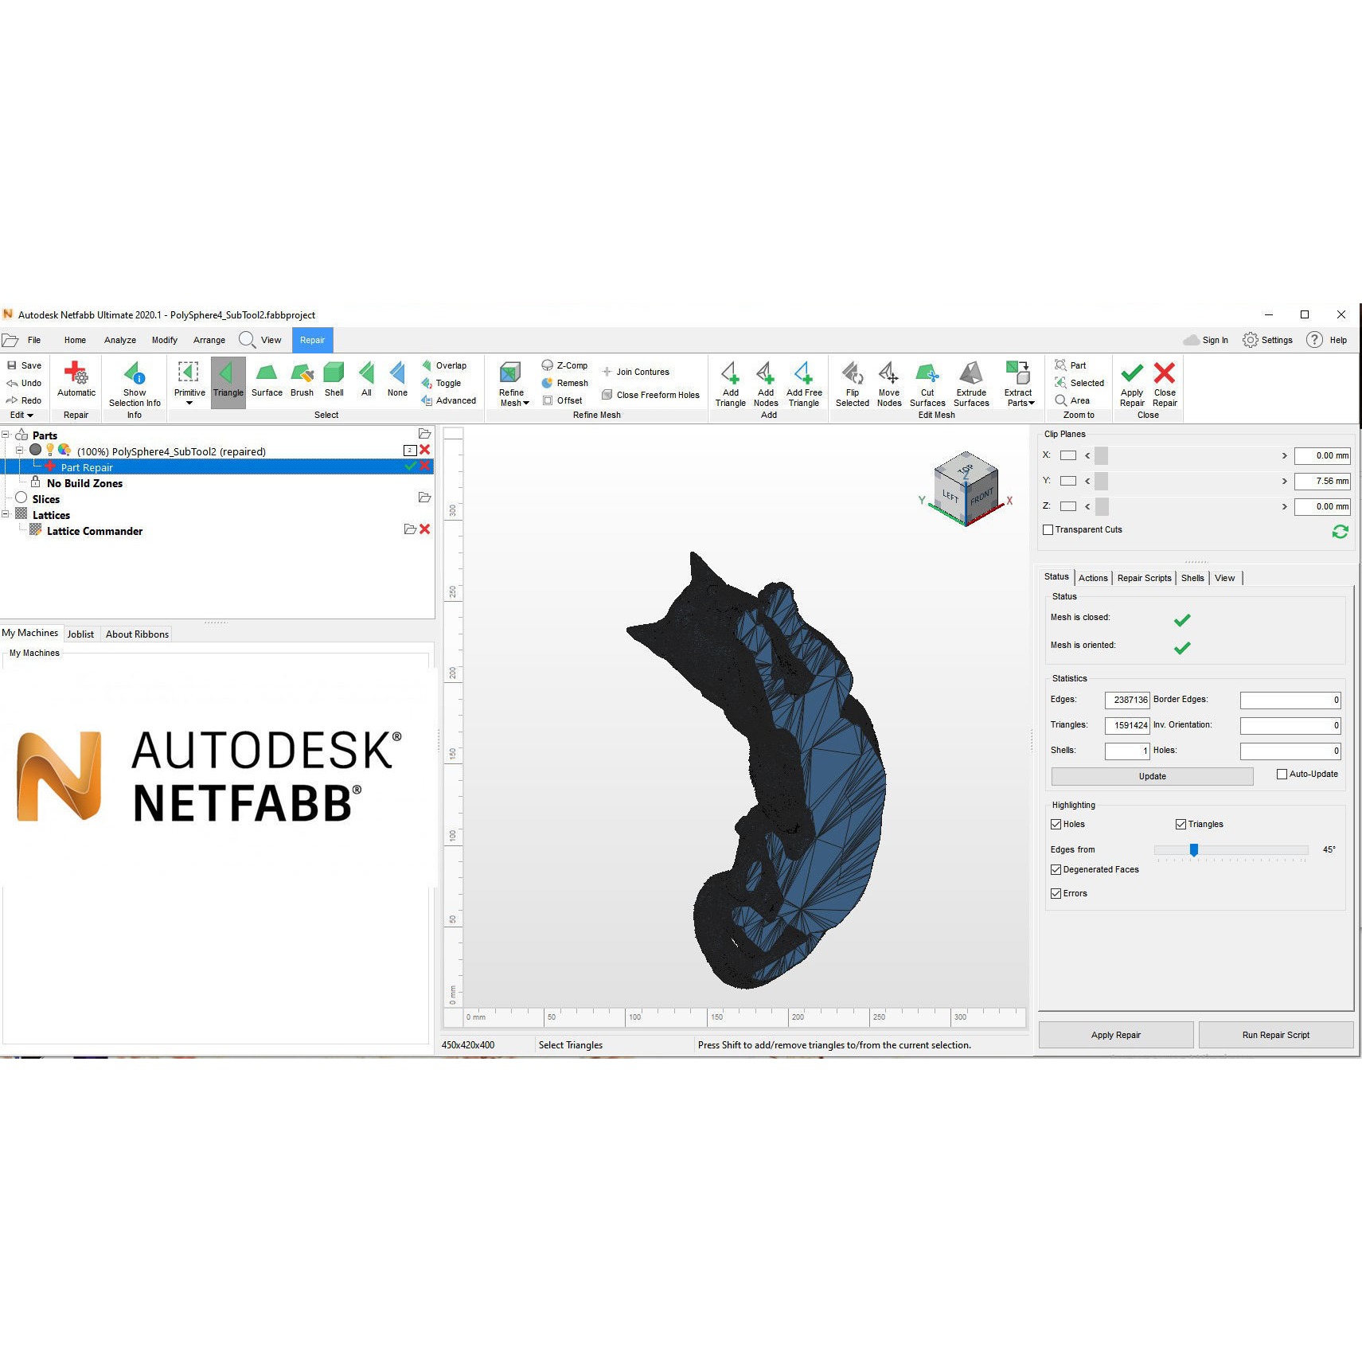
Task: Open the Analyze ribbon tab
Action: (120, 340)
